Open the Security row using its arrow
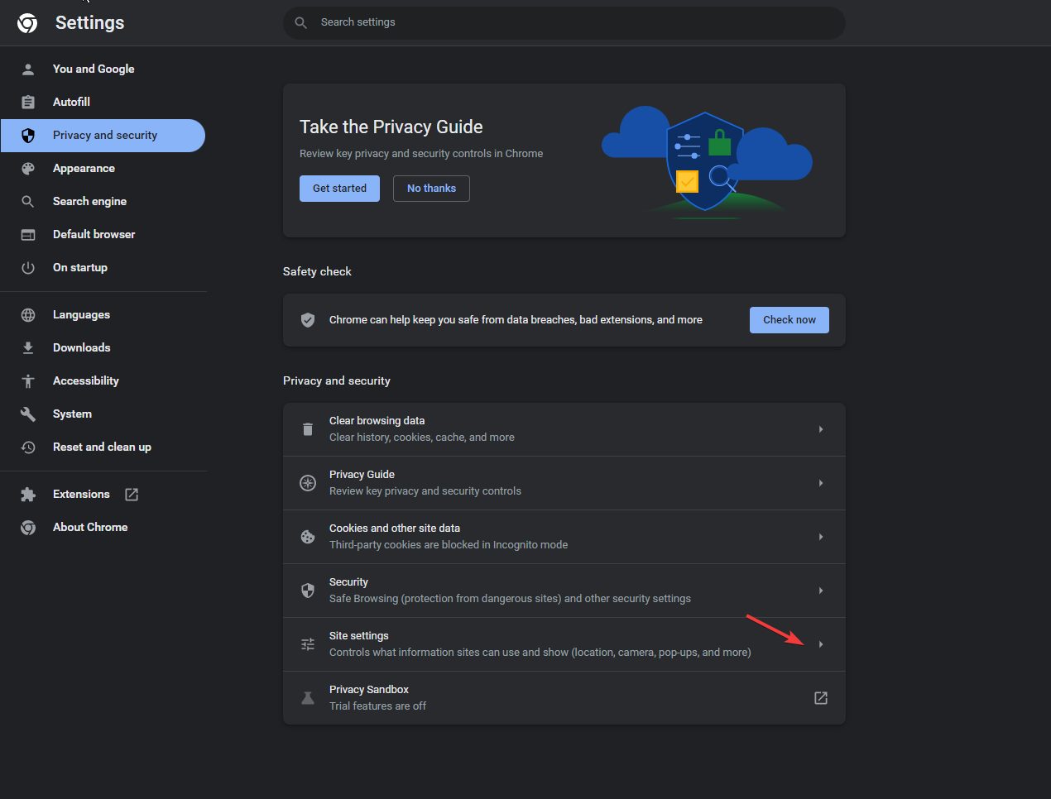The width and height of the screenshot is (1051, 799). point(821,591)
